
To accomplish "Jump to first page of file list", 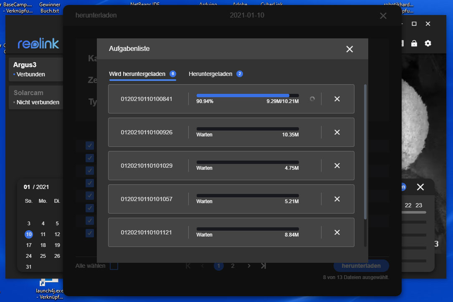I will (x=188, y=266).
